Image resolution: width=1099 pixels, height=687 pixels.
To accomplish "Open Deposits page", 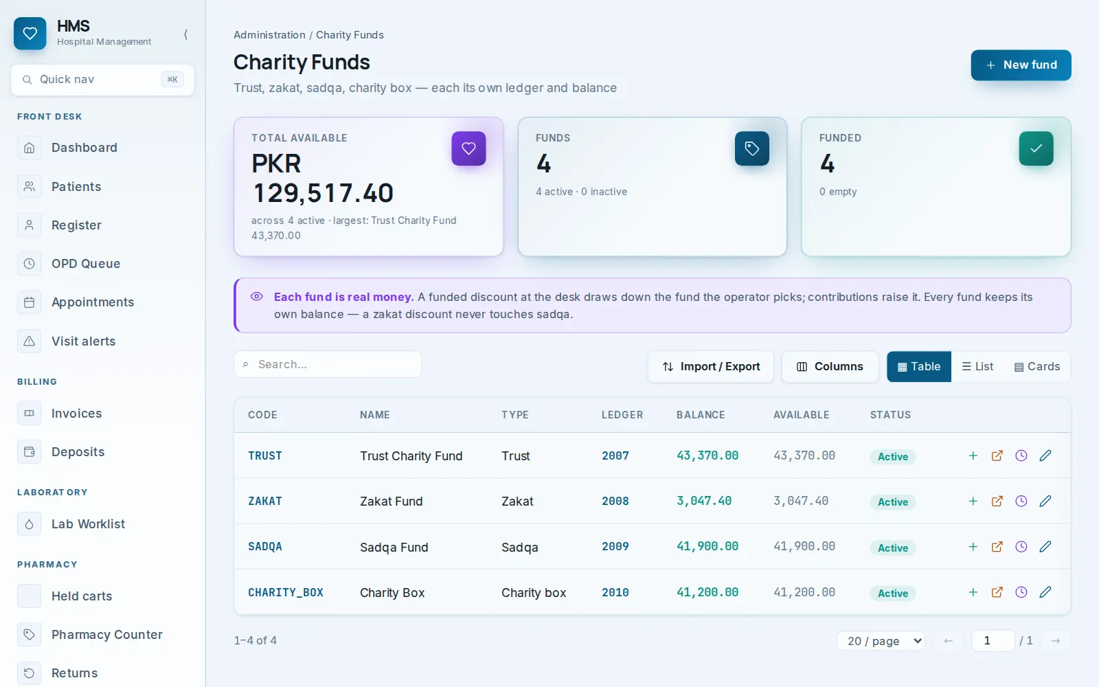I will (x=103, y=452).
